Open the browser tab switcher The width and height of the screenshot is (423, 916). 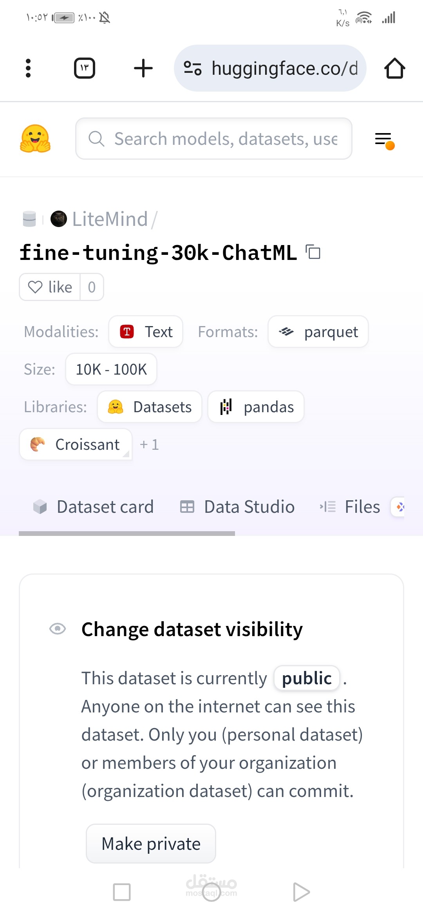click(x=85, y=69)
